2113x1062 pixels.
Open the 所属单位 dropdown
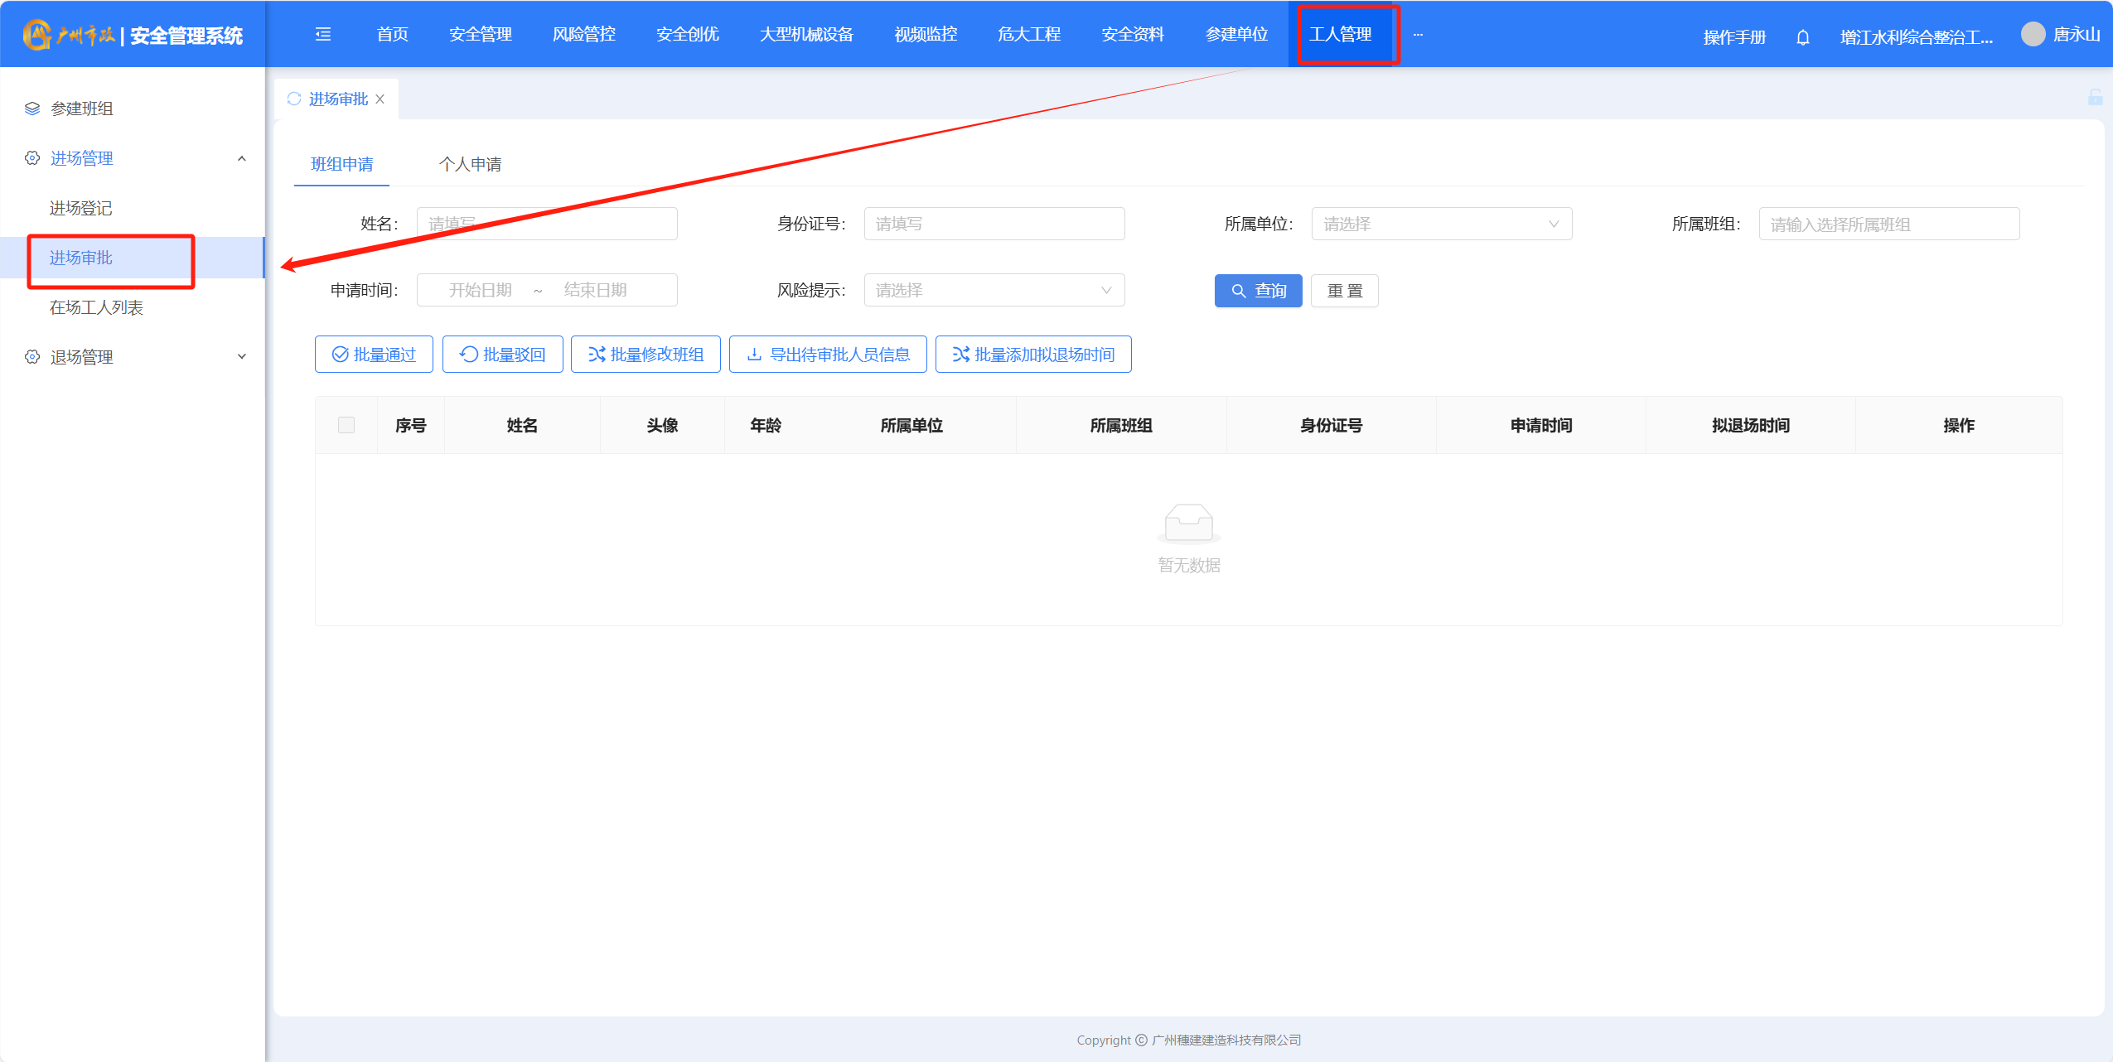coord(1441,224)
